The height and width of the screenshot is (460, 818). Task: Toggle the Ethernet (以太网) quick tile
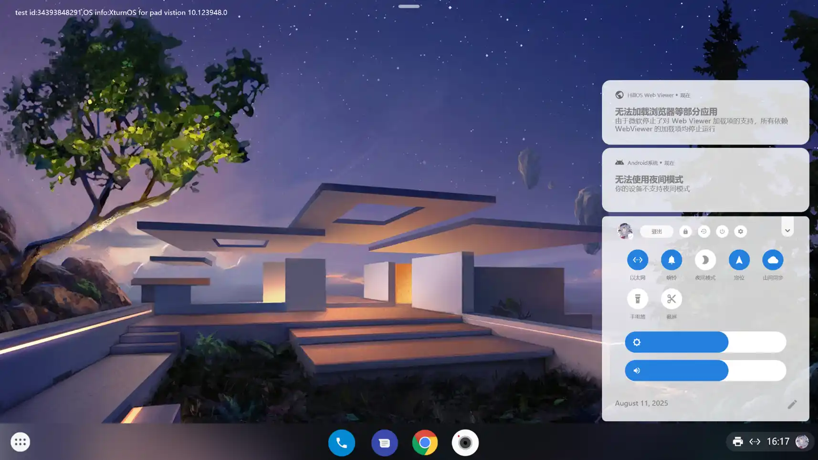(x=637, y=260)
